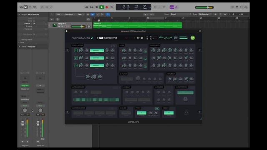Stop playback with the Stop button
Screen dimensions: 267x150
[x=96, y=7]
